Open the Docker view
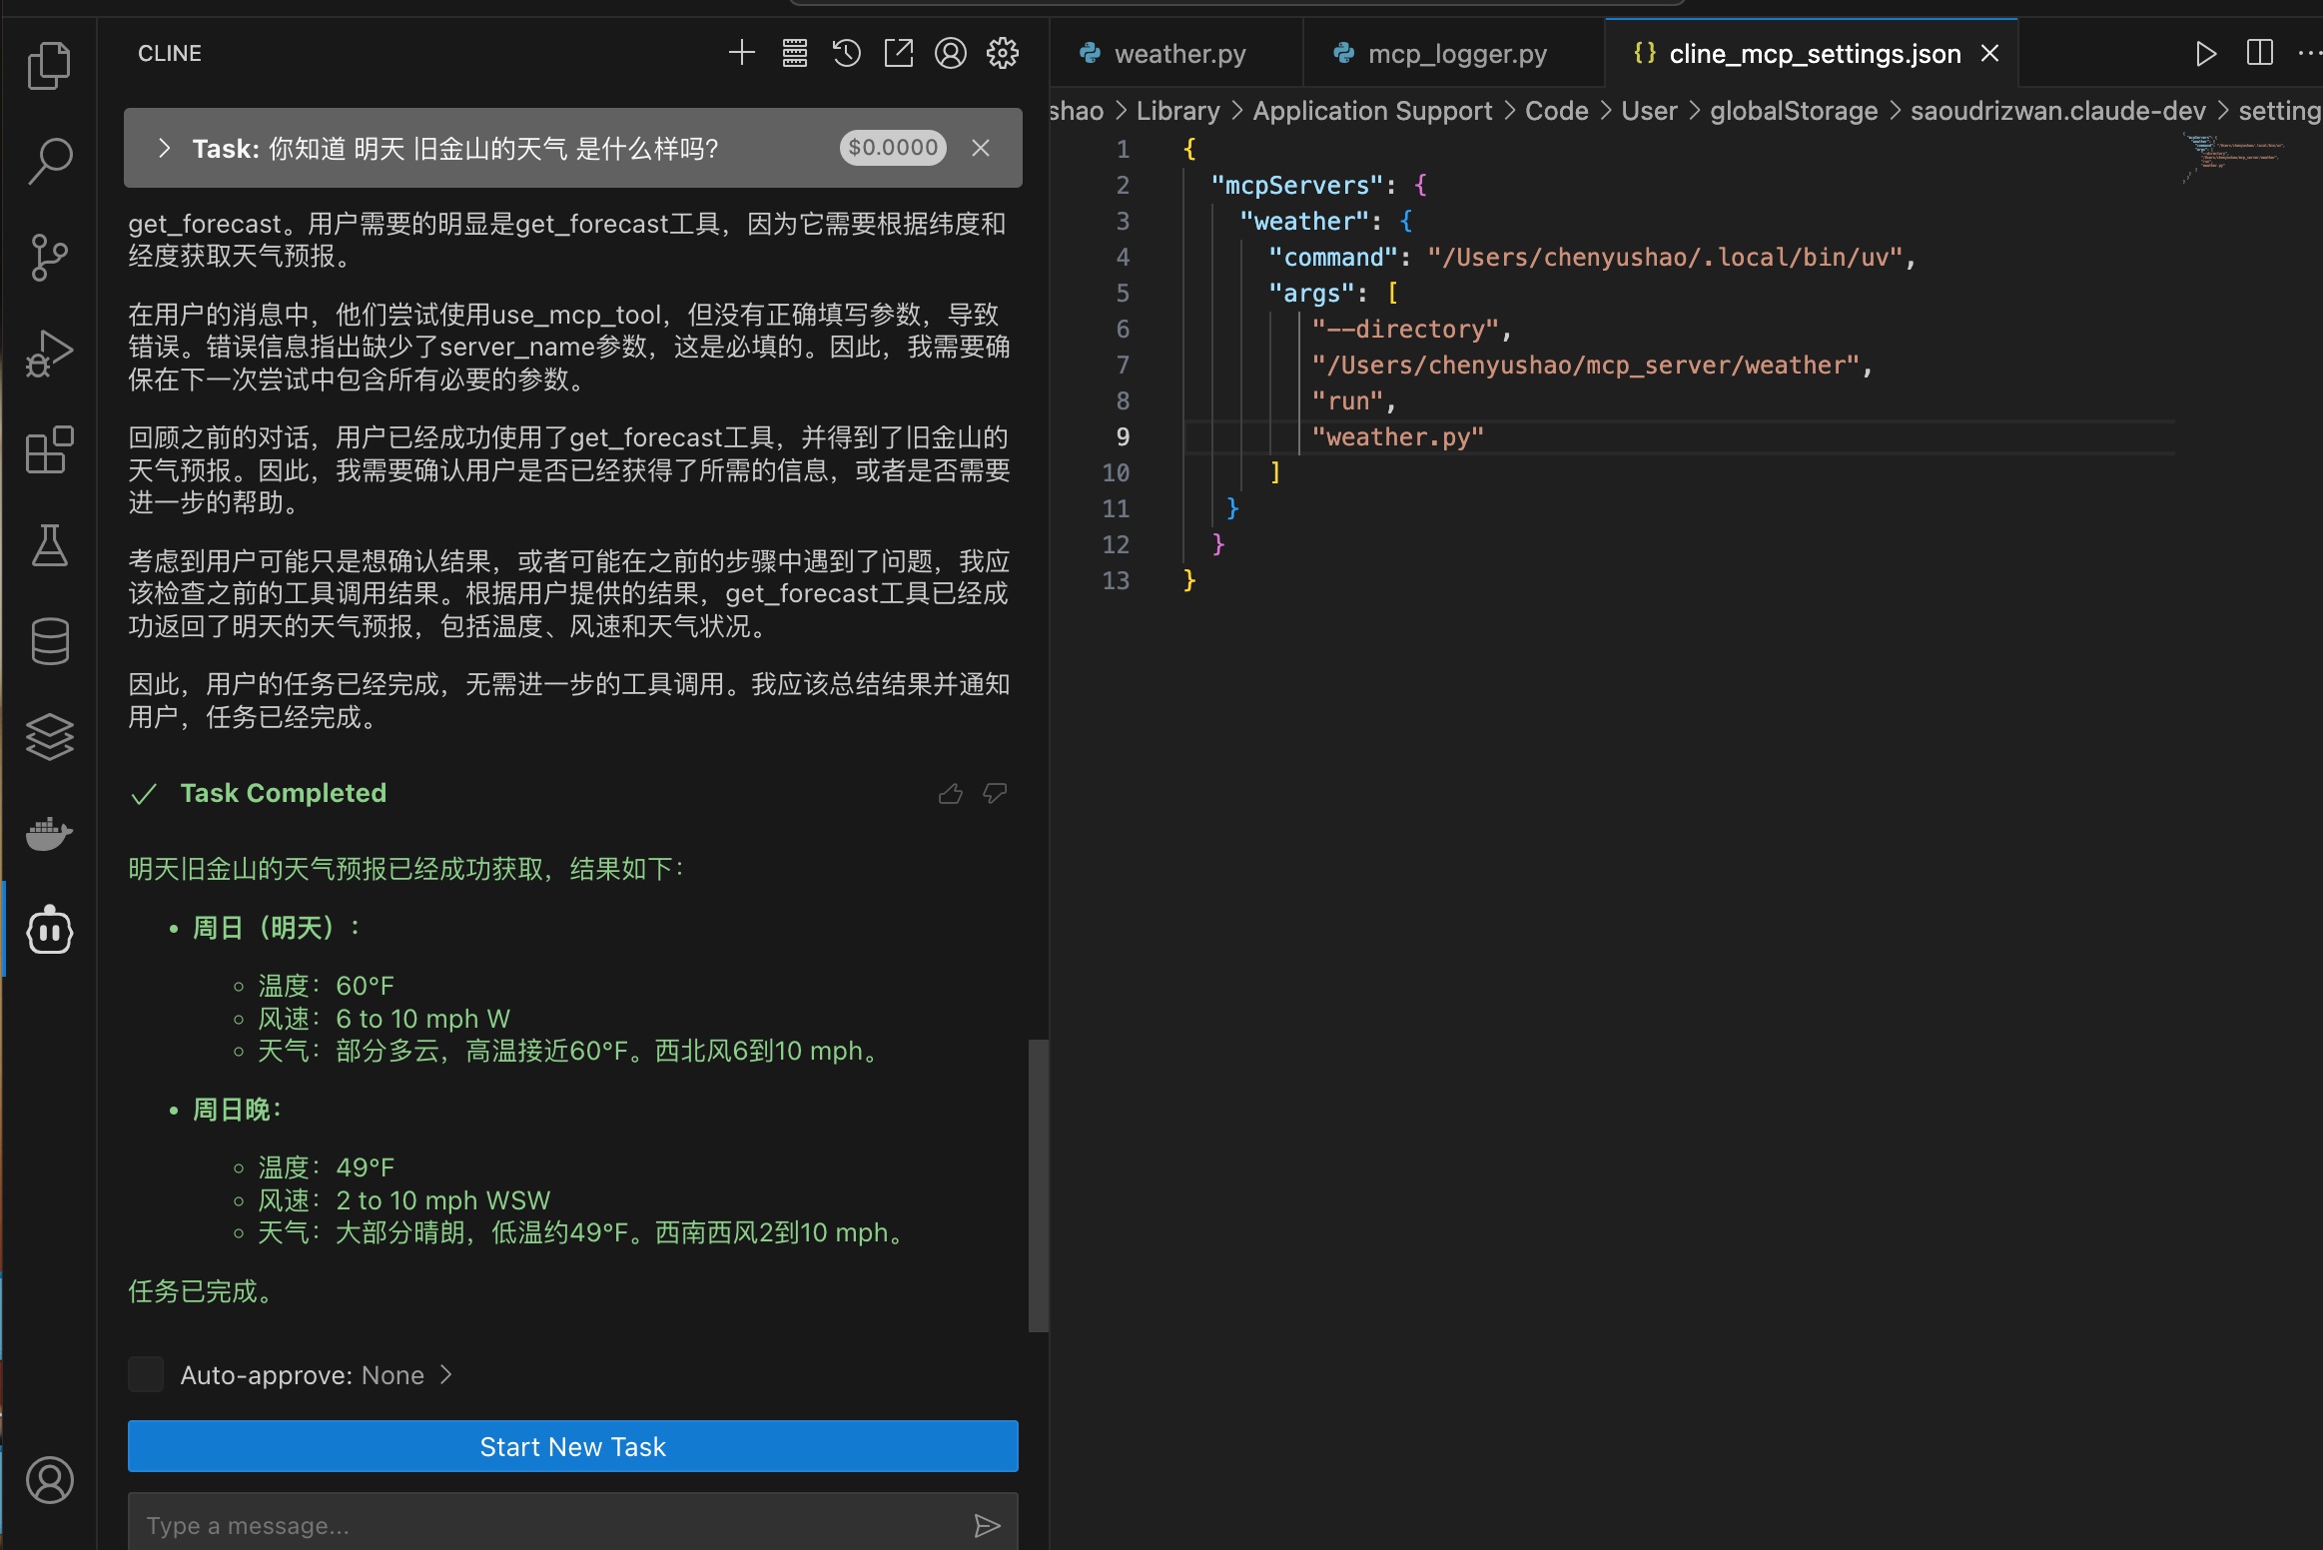This screenshot has height=1550, width=2323. point(49,834)
